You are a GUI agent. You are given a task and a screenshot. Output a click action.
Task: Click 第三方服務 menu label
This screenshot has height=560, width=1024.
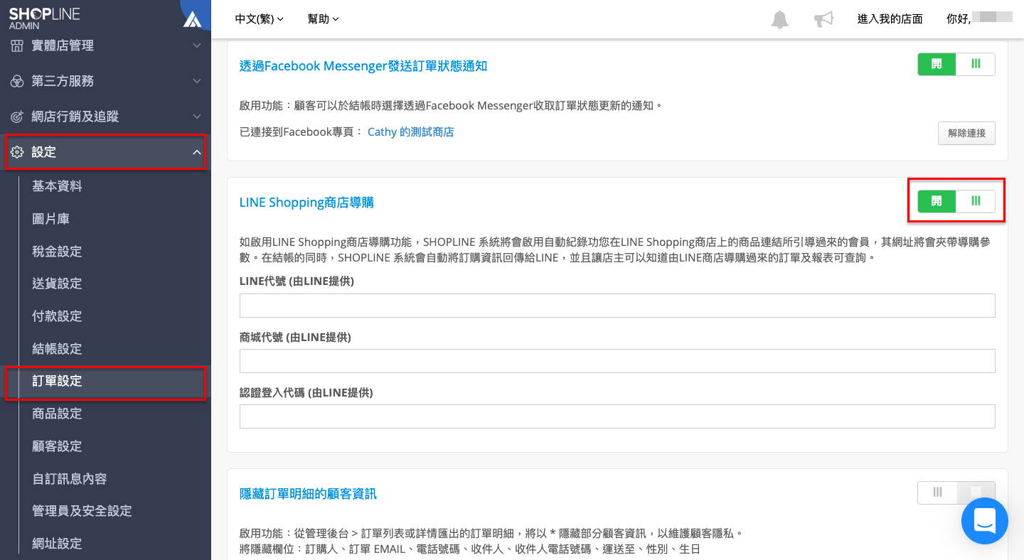(x=63, y=81)
